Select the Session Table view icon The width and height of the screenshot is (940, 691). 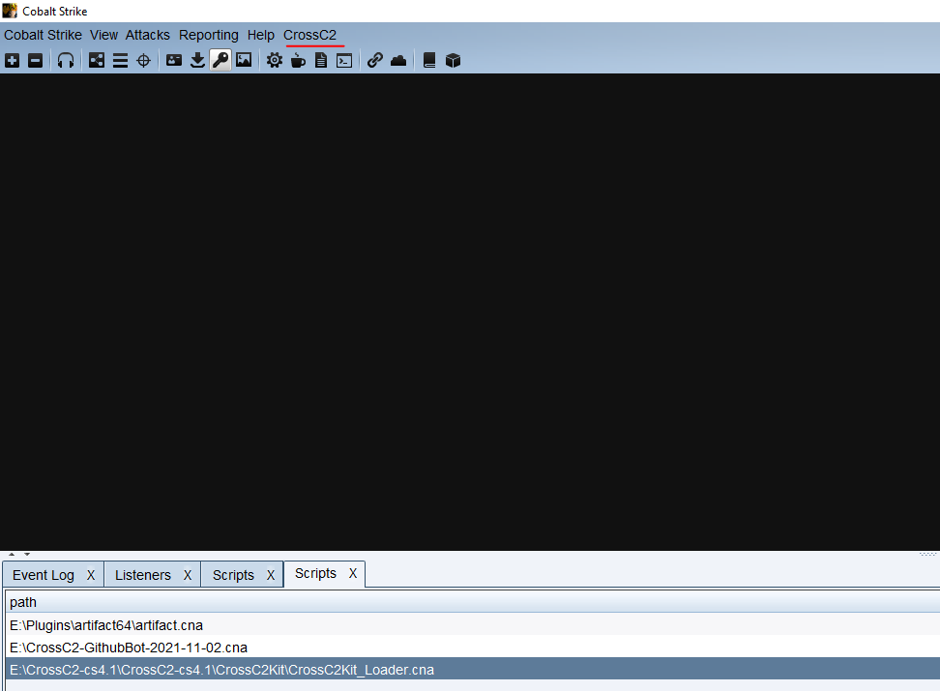tap(120, 60)
